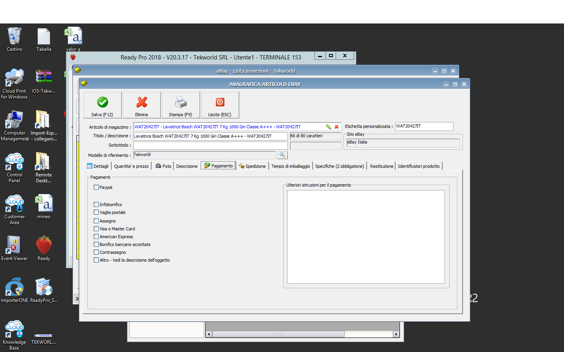Select the Event Viewer desktop shortcut
The width and height of the screenshot is (564, 352).
tap(14, 249)
